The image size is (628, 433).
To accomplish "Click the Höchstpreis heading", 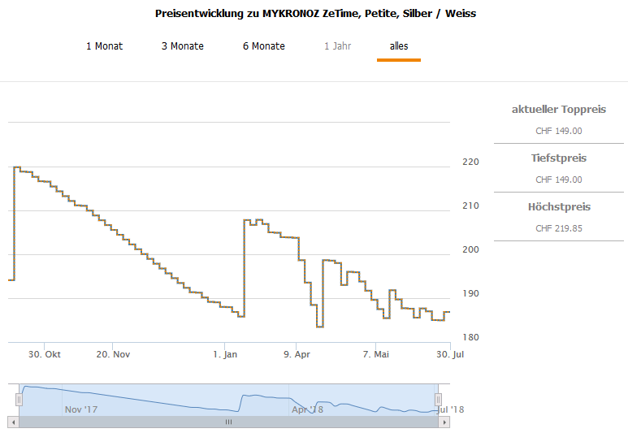I will click(x=558, y=207).
